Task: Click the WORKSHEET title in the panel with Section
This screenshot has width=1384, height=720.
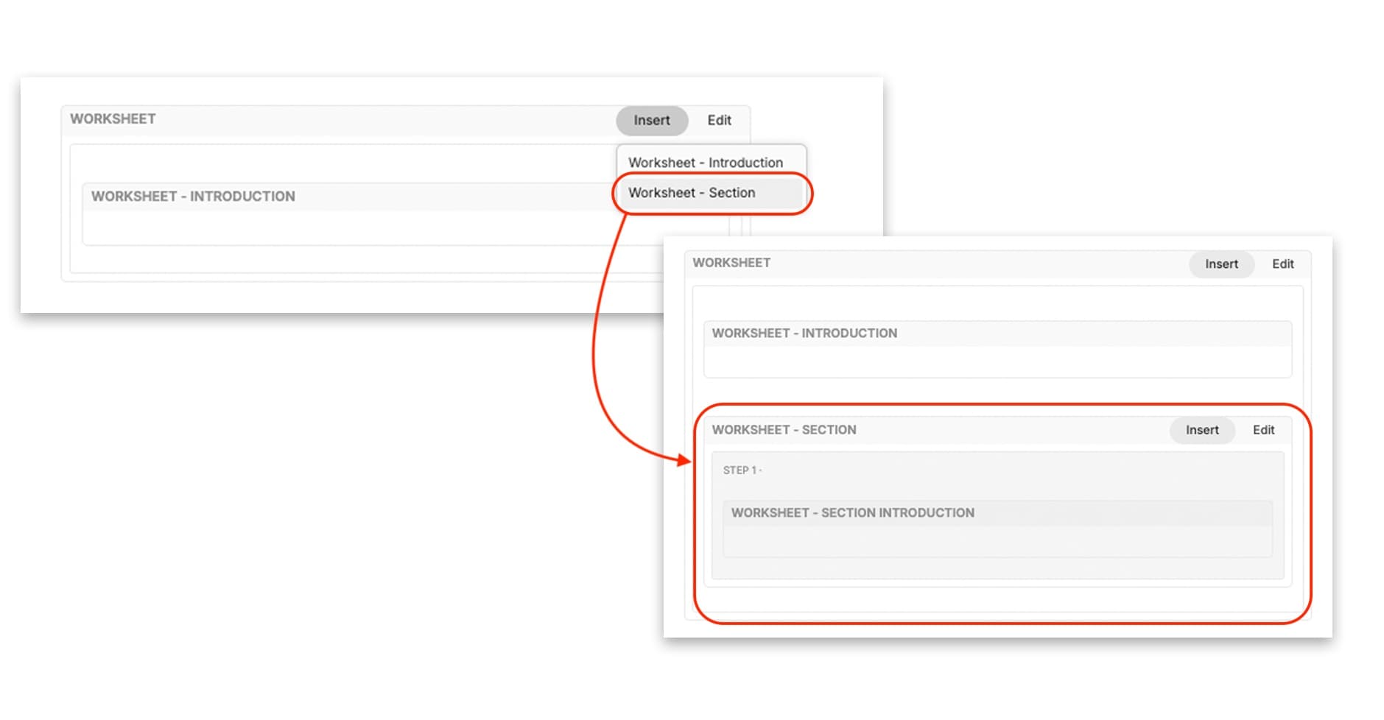Action: click(x=731, y=263)
